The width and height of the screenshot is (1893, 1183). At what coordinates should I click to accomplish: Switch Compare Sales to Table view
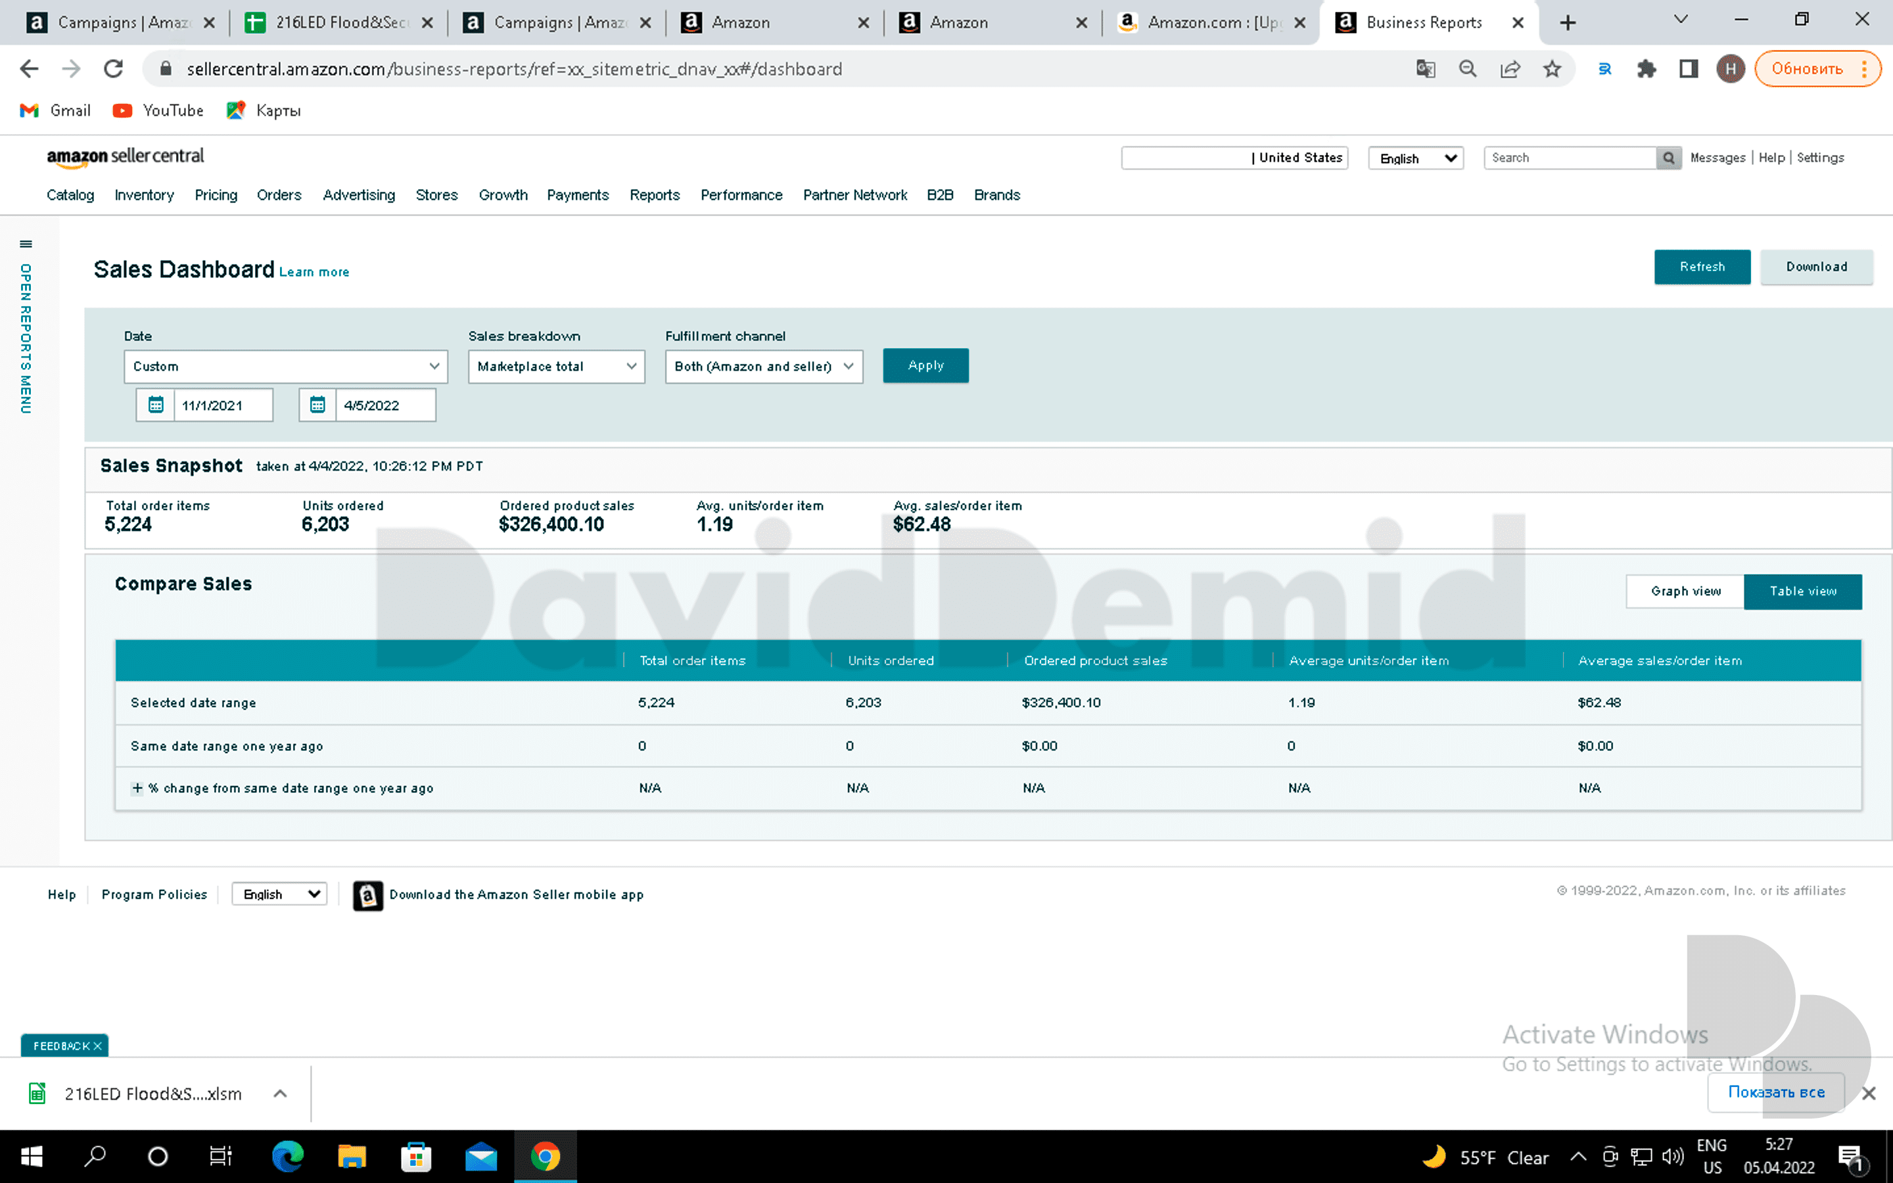coord(1803,591)
